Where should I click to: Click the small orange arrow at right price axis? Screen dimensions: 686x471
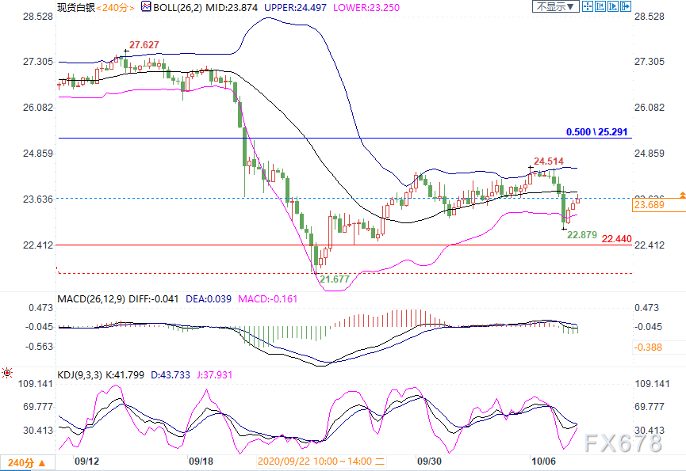[x=683, y=195]
